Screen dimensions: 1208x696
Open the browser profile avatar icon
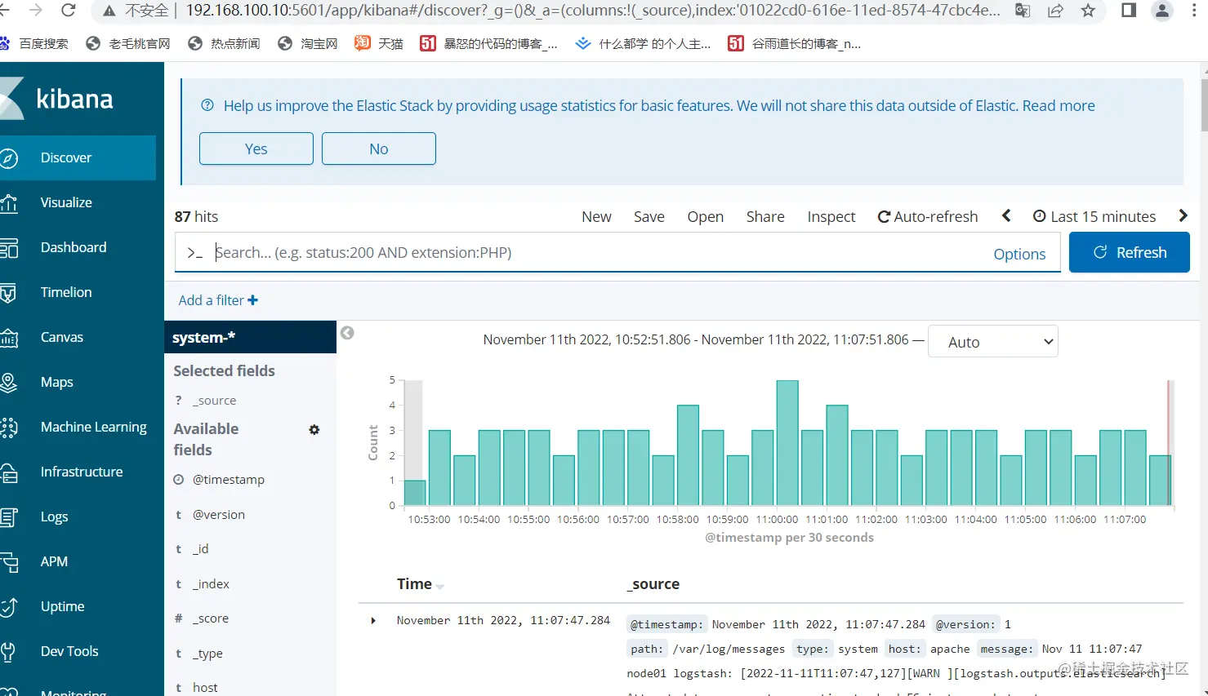(1161, 11)
